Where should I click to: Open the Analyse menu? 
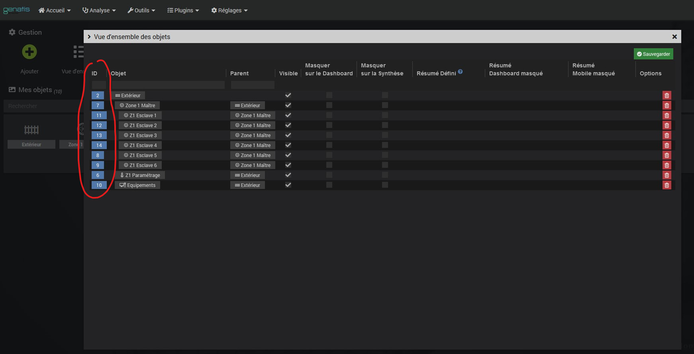pyautogui.click(x=99, y=10)
